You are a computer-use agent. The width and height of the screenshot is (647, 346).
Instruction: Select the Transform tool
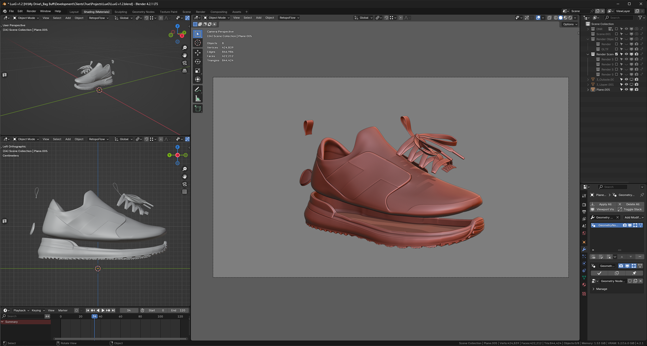pos(198,80)
